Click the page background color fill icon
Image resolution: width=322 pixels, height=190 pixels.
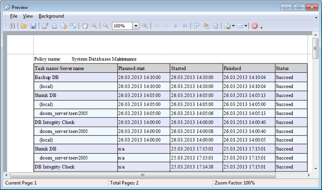point(206,26)
